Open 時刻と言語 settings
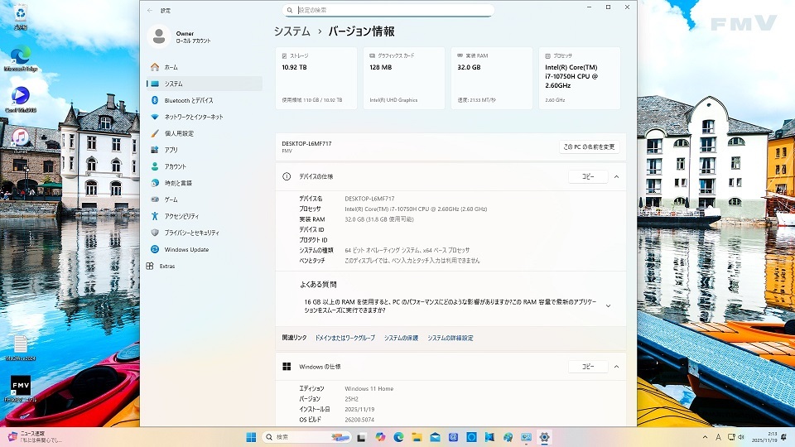795x447 pixels. (177, 183)
